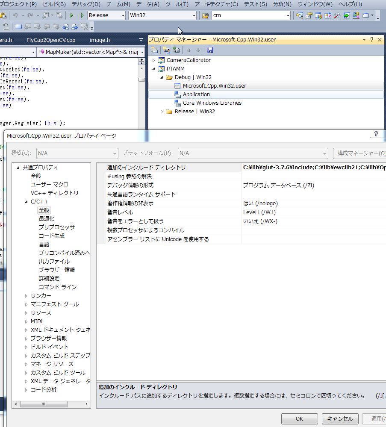Collapse the PTAMM project node
This screenshot has width=386, height=427.
tap(153, 69)
